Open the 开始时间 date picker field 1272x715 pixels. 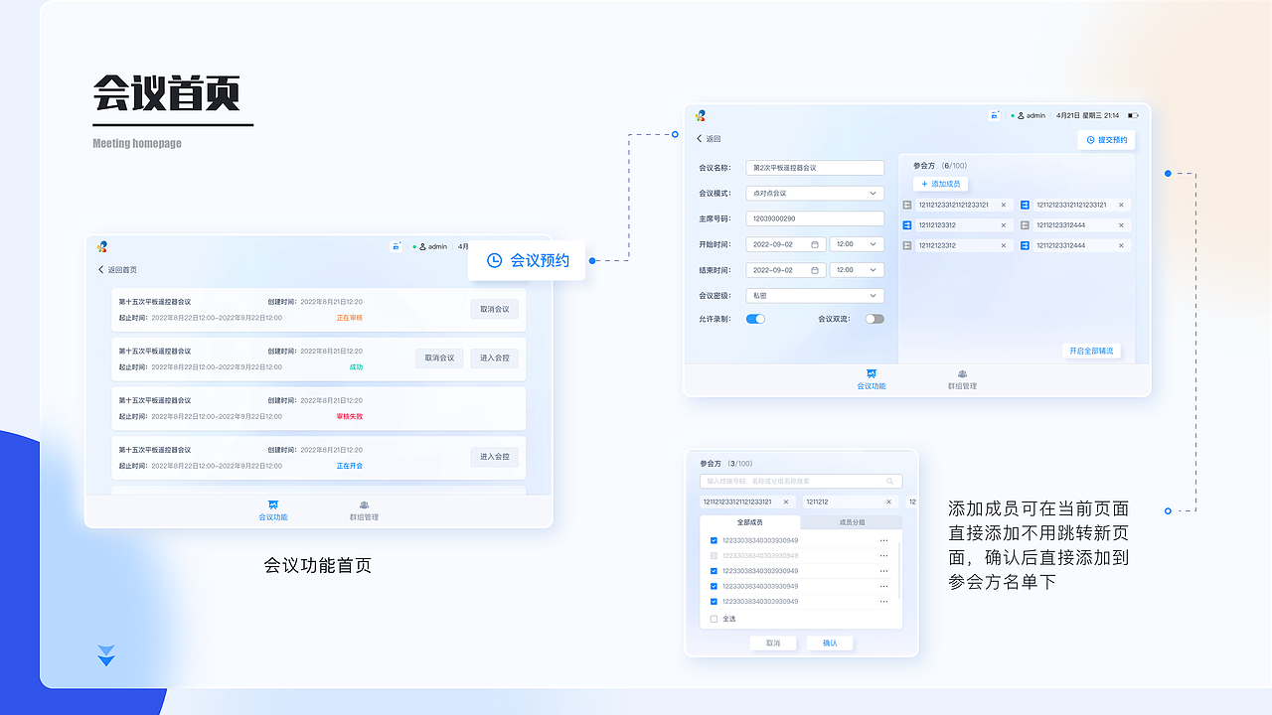[x=786, y=244]
